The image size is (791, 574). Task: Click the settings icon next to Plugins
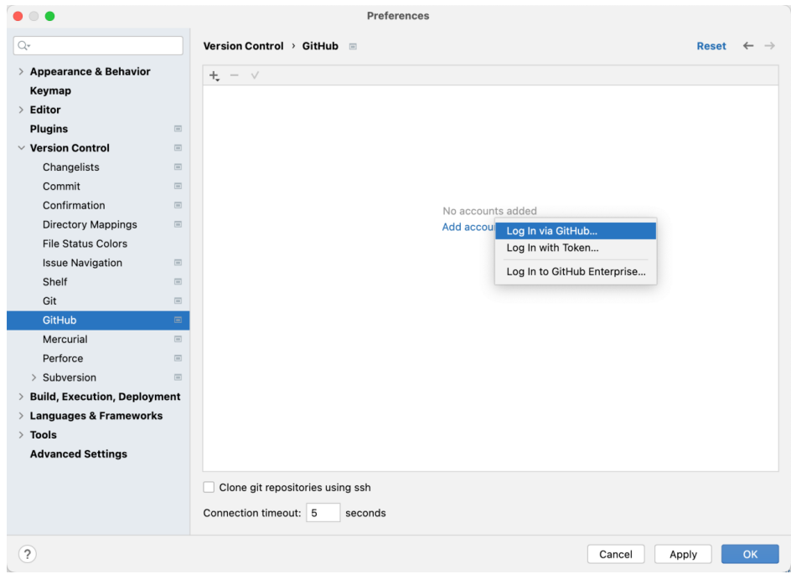pyautogui.click(x=178, y=129)
